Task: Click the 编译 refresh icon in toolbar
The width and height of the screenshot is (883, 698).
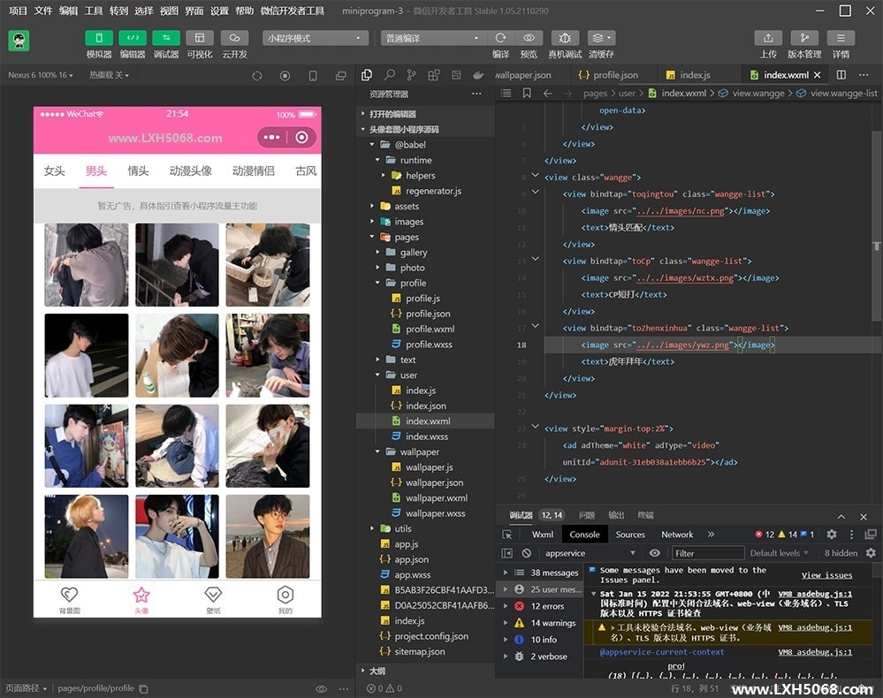Action: pyautogui.click(x=500, y=38)
